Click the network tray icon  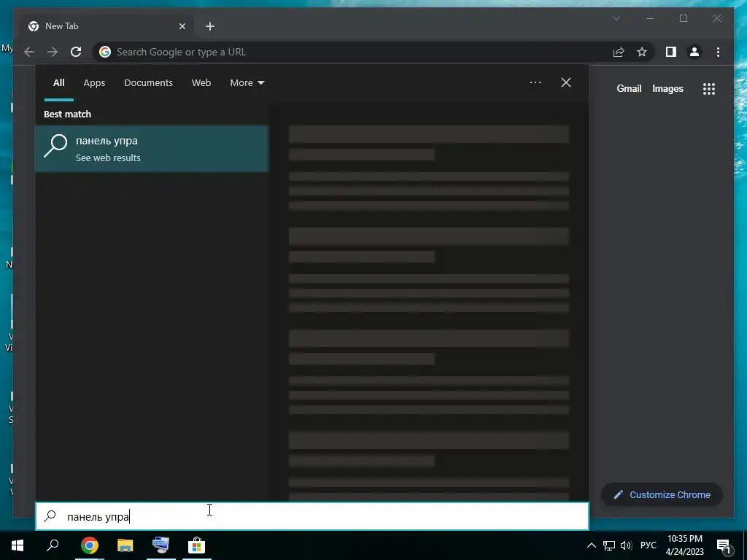tap(609, 545)
